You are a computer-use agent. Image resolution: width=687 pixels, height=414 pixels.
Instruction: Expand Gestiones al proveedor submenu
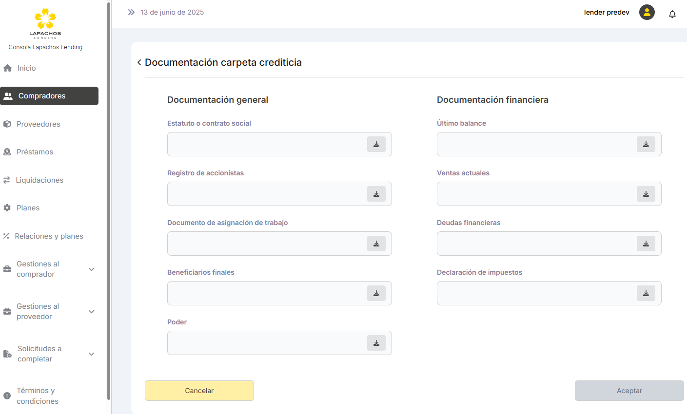[91, 312]
